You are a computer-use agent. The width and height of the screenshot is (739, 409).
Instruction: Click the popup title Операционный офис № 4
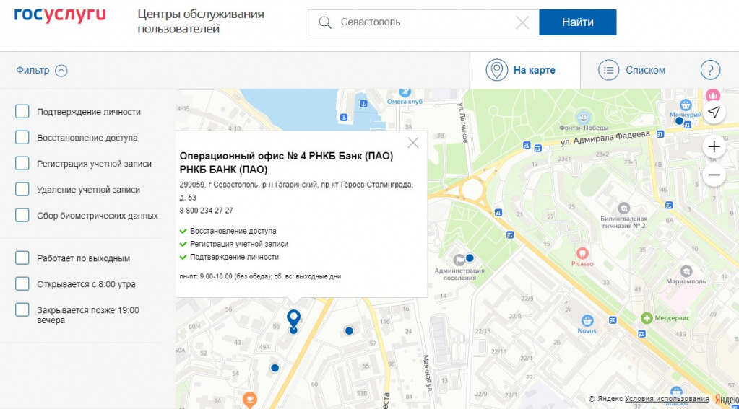click(286, 162)
